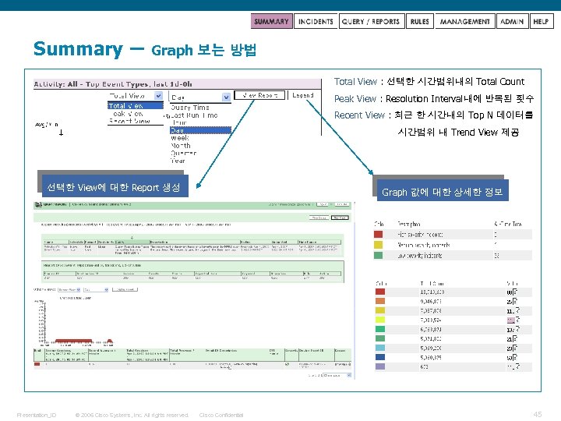Viewport: 561px width, 421px height.
Task: Click the dark blue swatch in count legend
Action: tap(380, 357)
